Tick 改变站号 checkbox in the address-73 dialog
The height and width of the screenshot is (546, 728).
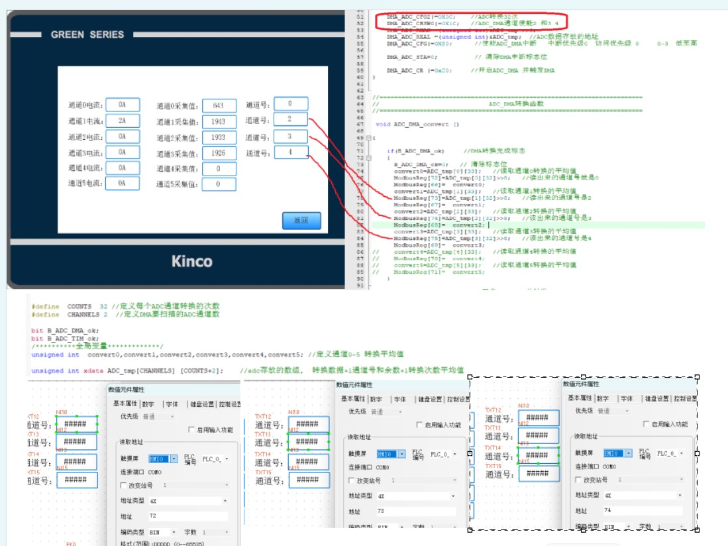352,480
